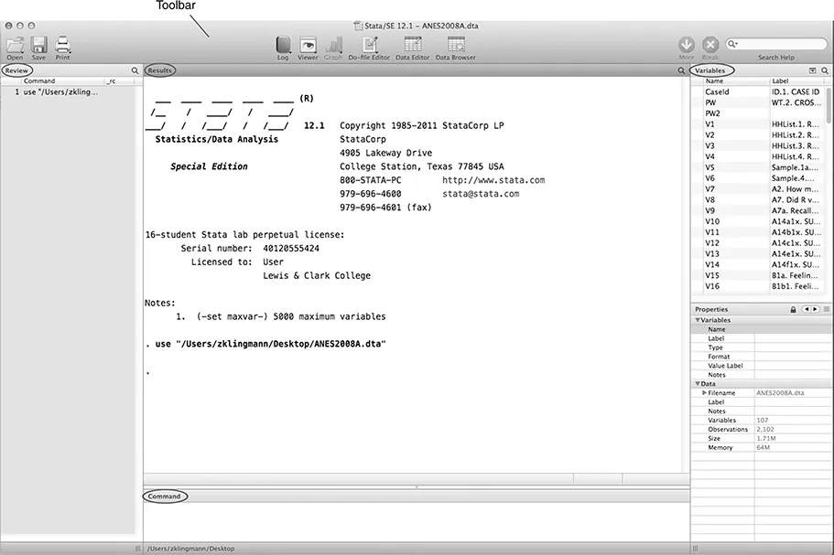The width and height of the screenshot is (834, 555).
Task: Open the Log toolbar icon
Action: pyautogui.click(x=283, y=45)
